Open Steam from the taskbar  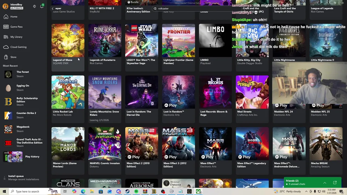pyautogui.click(x=127, y=191)
